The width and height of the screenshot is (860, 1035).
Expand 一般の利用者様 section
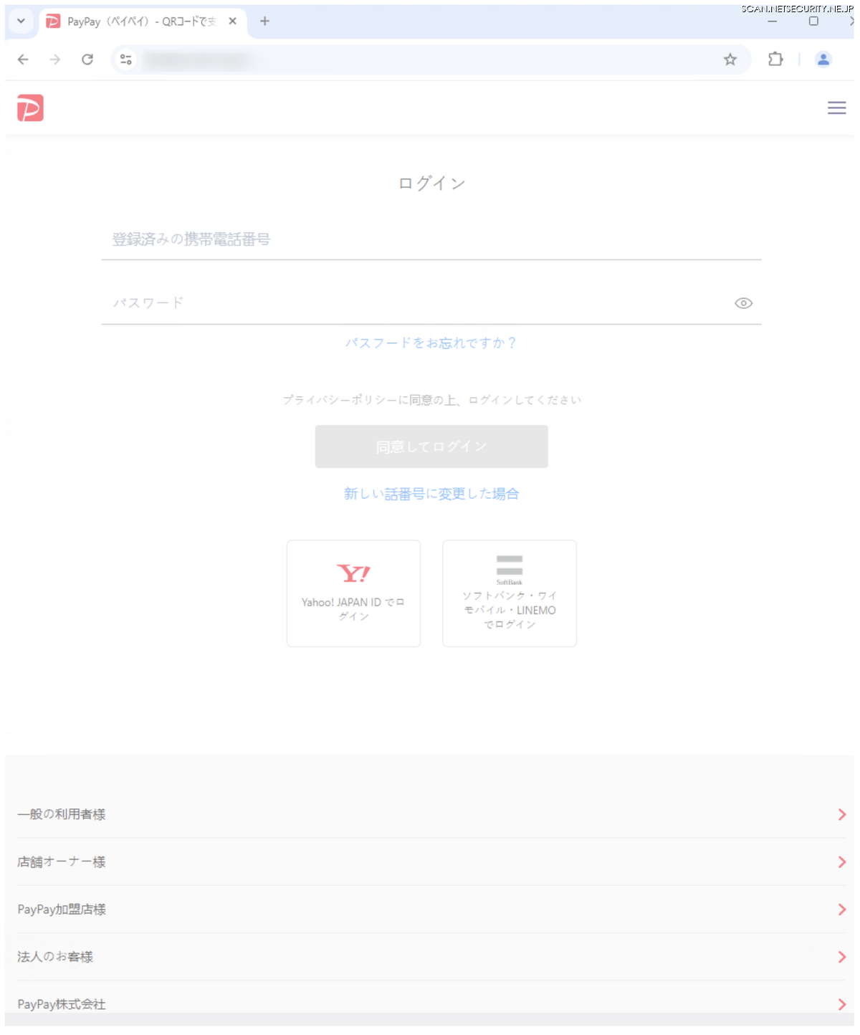click(x=430, y=814)
